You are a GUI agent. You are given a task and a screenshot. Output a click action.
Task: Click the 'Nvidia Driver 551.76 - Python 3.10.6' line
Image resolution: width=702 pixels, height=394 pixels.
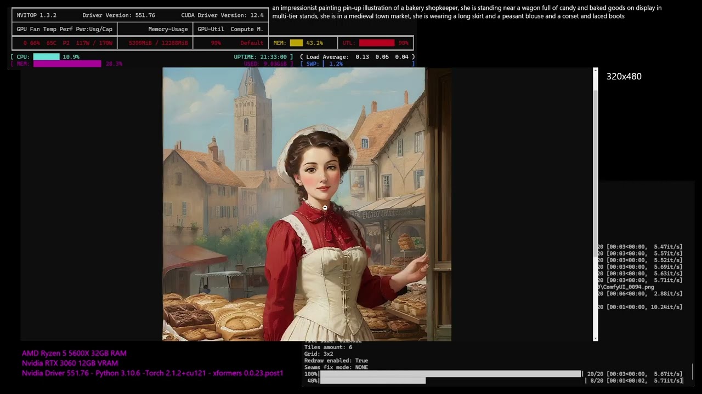[152, 373]
